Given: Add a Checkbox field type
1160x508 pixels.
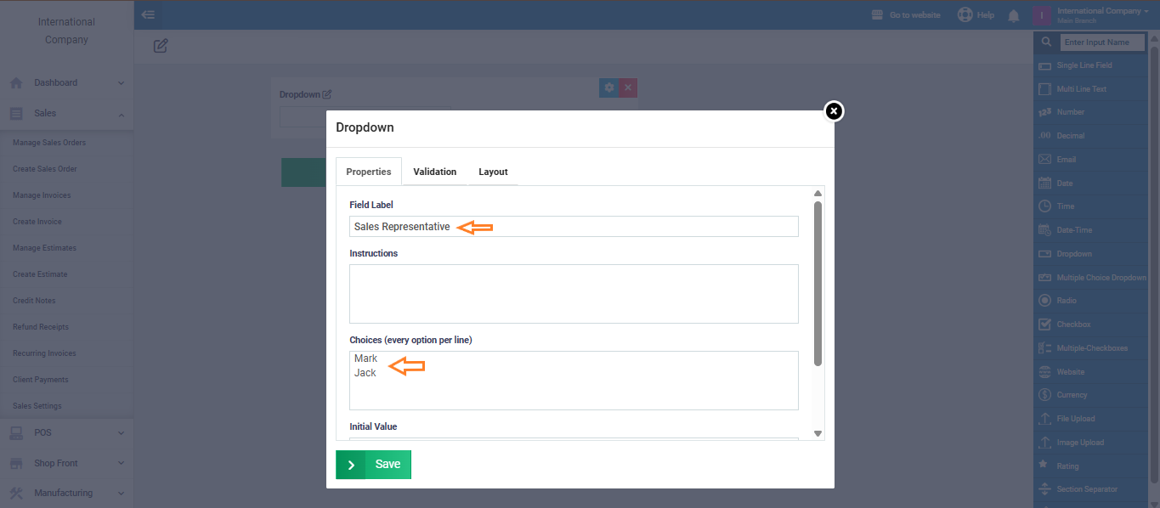Looking at the screenshot, I should point(1073,325).
